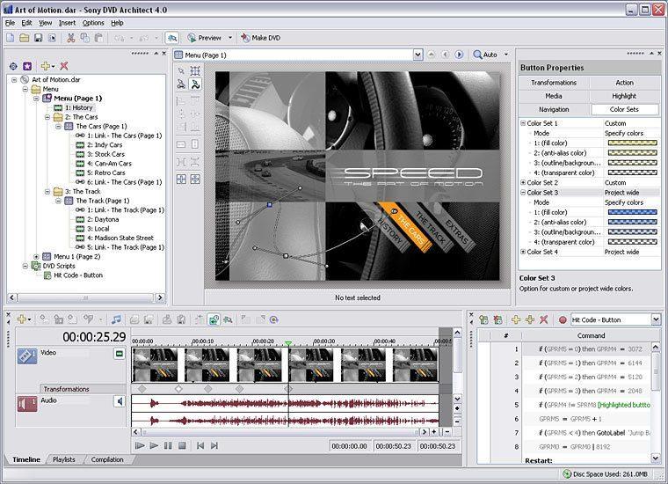Toggle the green Video track display button

coord(120,354)
